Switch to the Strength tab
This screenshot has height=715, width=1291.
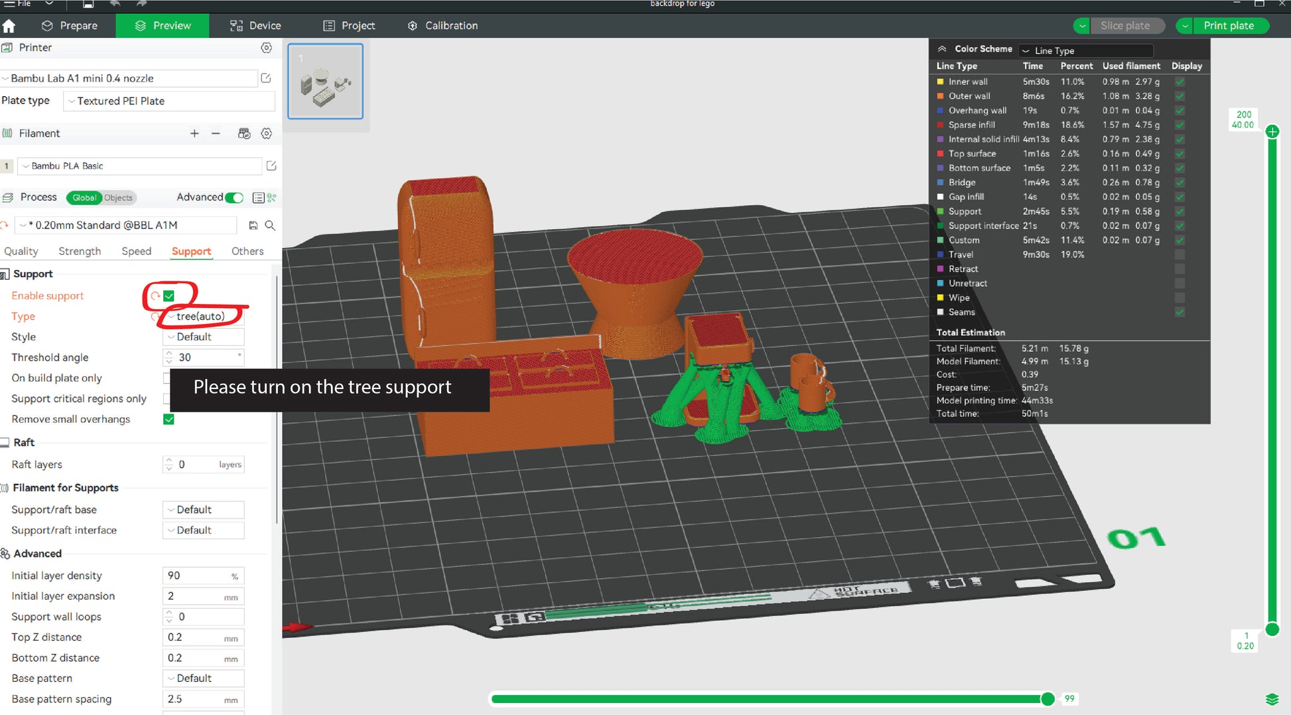80,252
